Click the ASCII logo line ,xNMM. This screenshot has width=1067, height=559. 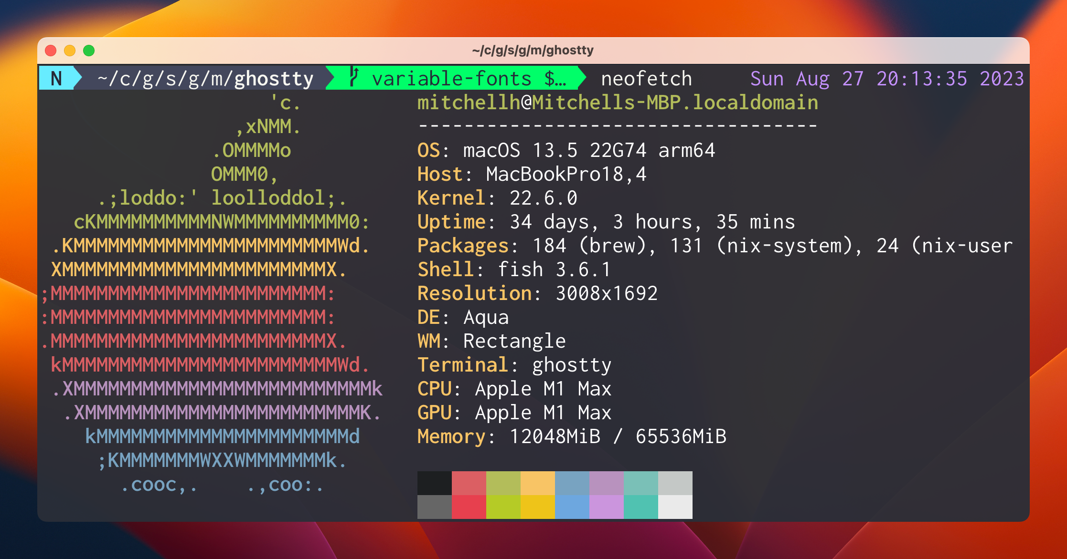point(268,126)
